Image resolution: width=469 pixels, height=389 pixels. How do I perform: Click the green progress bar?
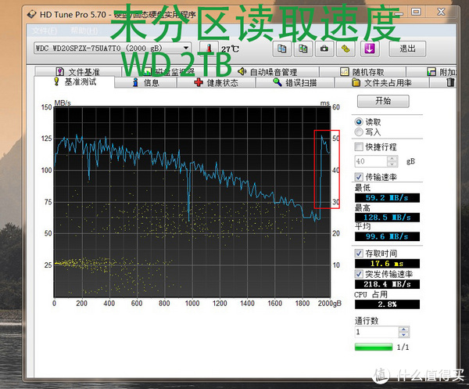[x=374, y=347]
